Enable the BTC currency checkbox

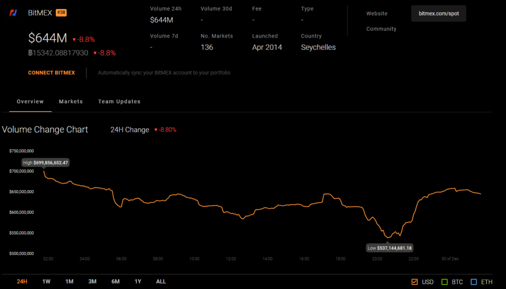click(444, 282)
